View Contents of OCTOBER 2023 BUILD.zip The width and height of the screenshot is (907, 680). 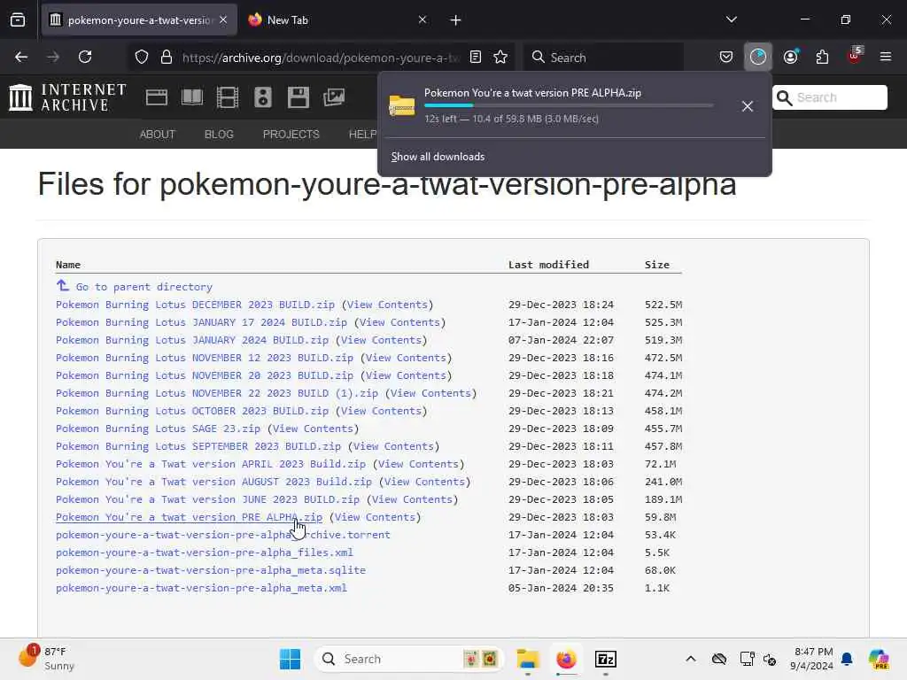click(x=381, y=411)
